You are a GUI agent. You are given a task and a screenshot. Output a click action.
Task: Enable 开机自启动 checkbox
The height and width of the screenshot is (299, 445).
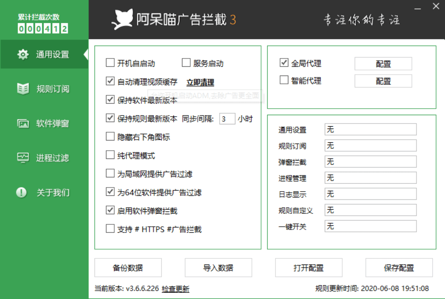[x=110, y=63]
